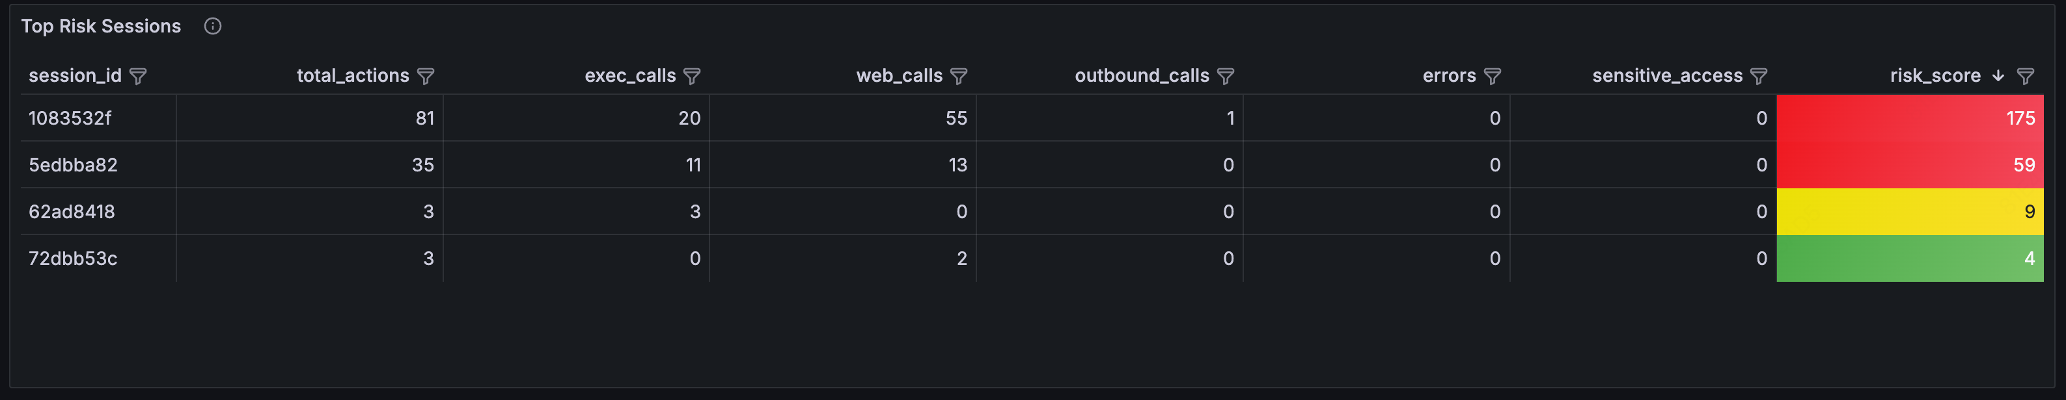Image resolution: width=2066 pixels, height=400 pixels.
Task: Click the info icon beside Top Risk Sessions
Action: tap(213, 27)
